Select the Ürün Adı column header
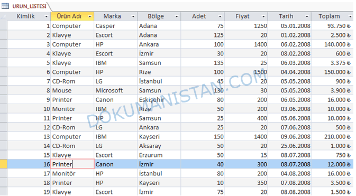Screen dimensions: 356x196 72,16
